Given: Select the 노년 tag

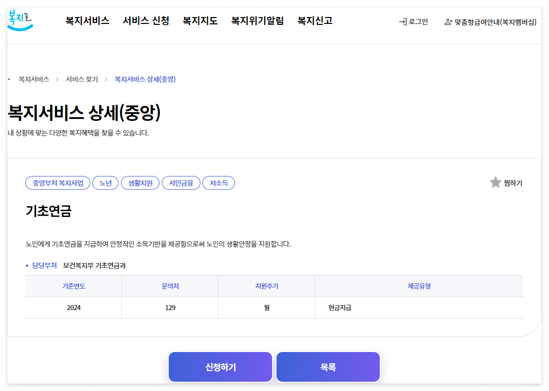Looking at the screenshot, I should (x=105, y=183).
